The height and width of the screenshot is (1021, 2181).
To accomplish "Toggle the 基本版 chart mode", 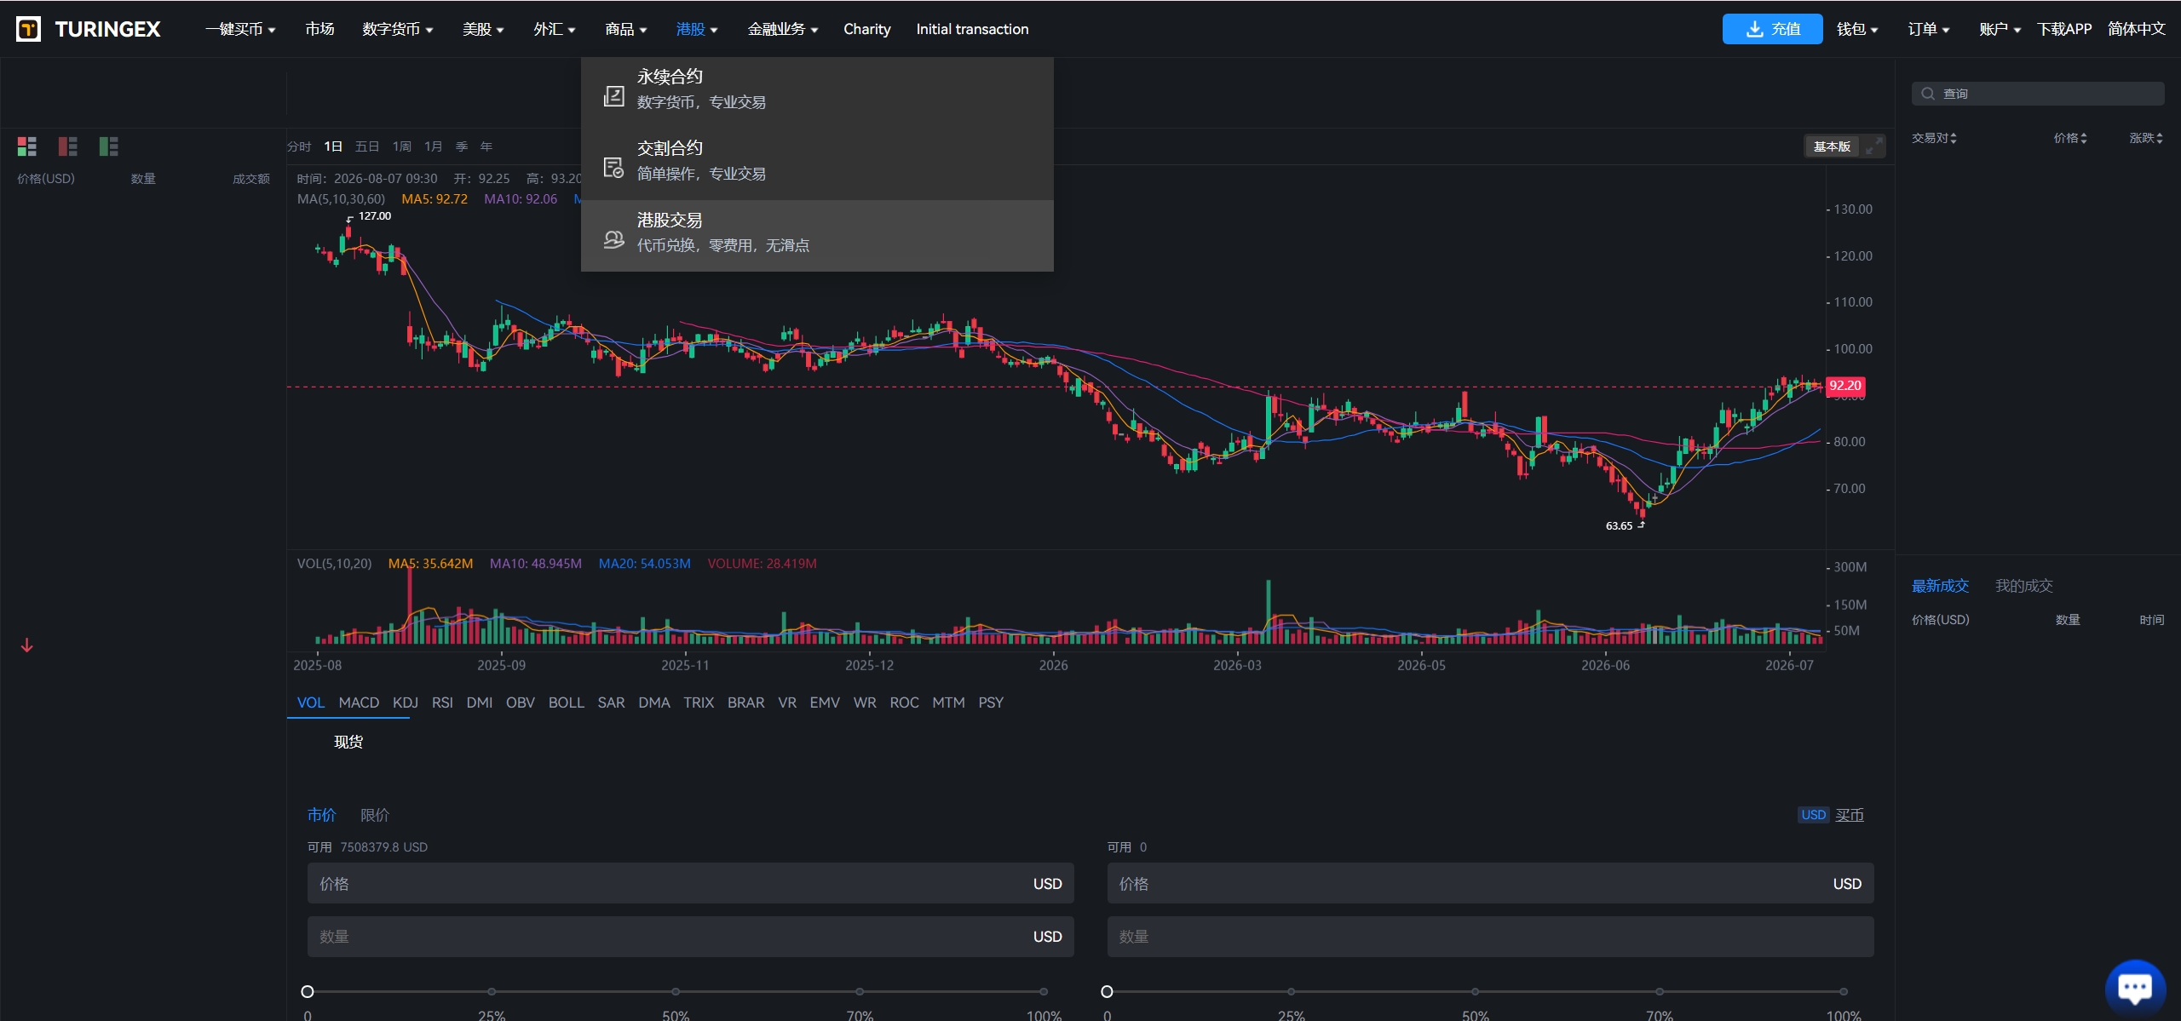I will coord(1832,146).
